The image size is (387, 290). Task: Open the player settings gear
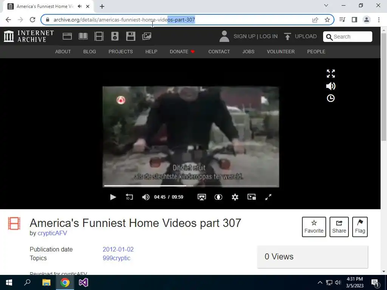pos(235,197)
